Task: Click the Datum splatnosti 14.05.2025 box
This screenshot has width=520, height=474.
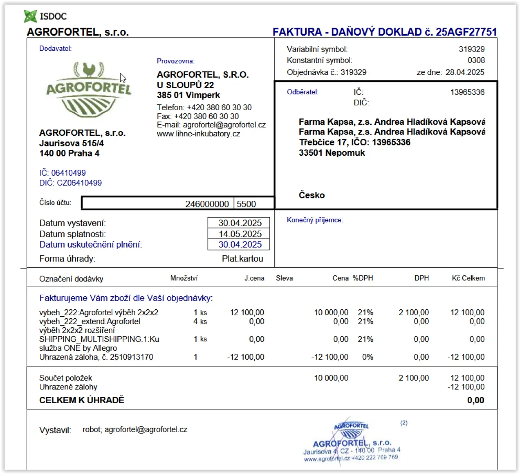Action: (238, 234)
